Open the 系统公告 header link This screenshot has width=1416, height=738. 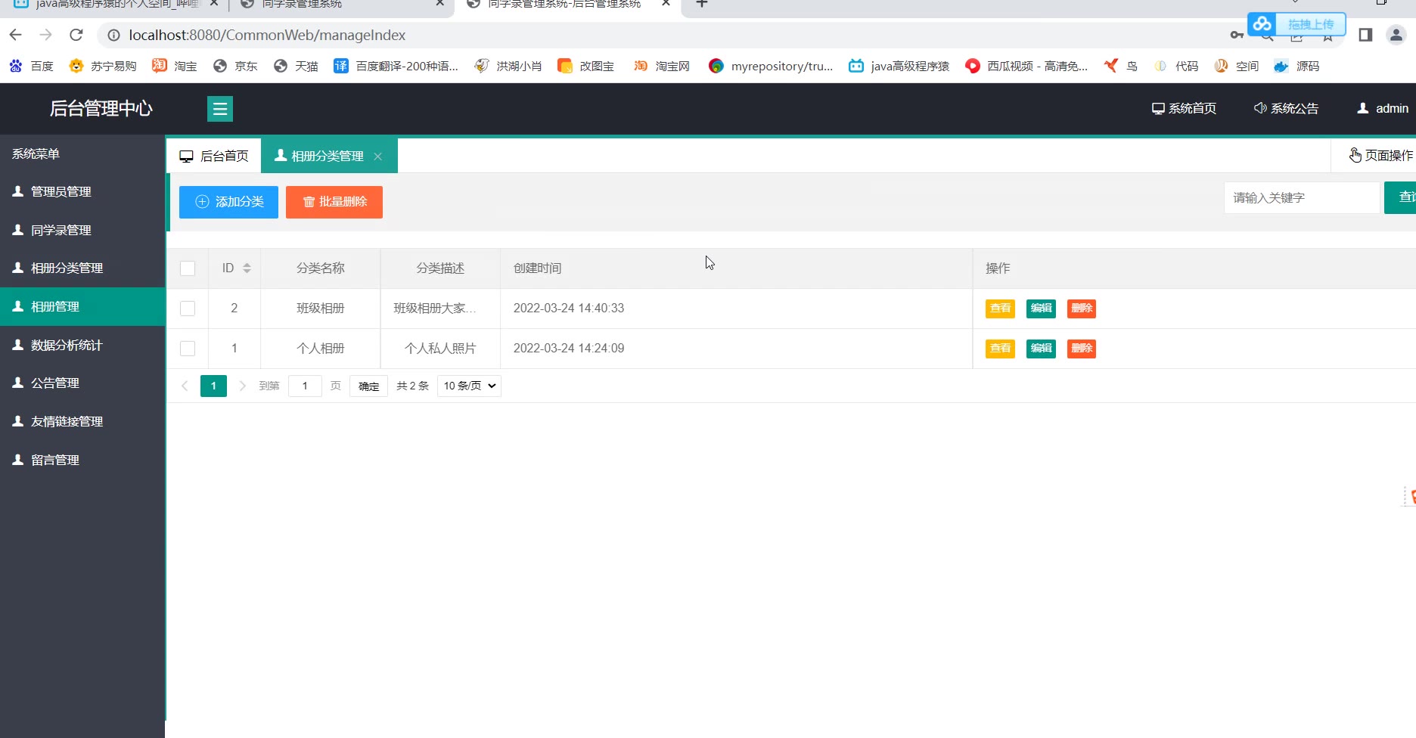[x=1287, y=109]
